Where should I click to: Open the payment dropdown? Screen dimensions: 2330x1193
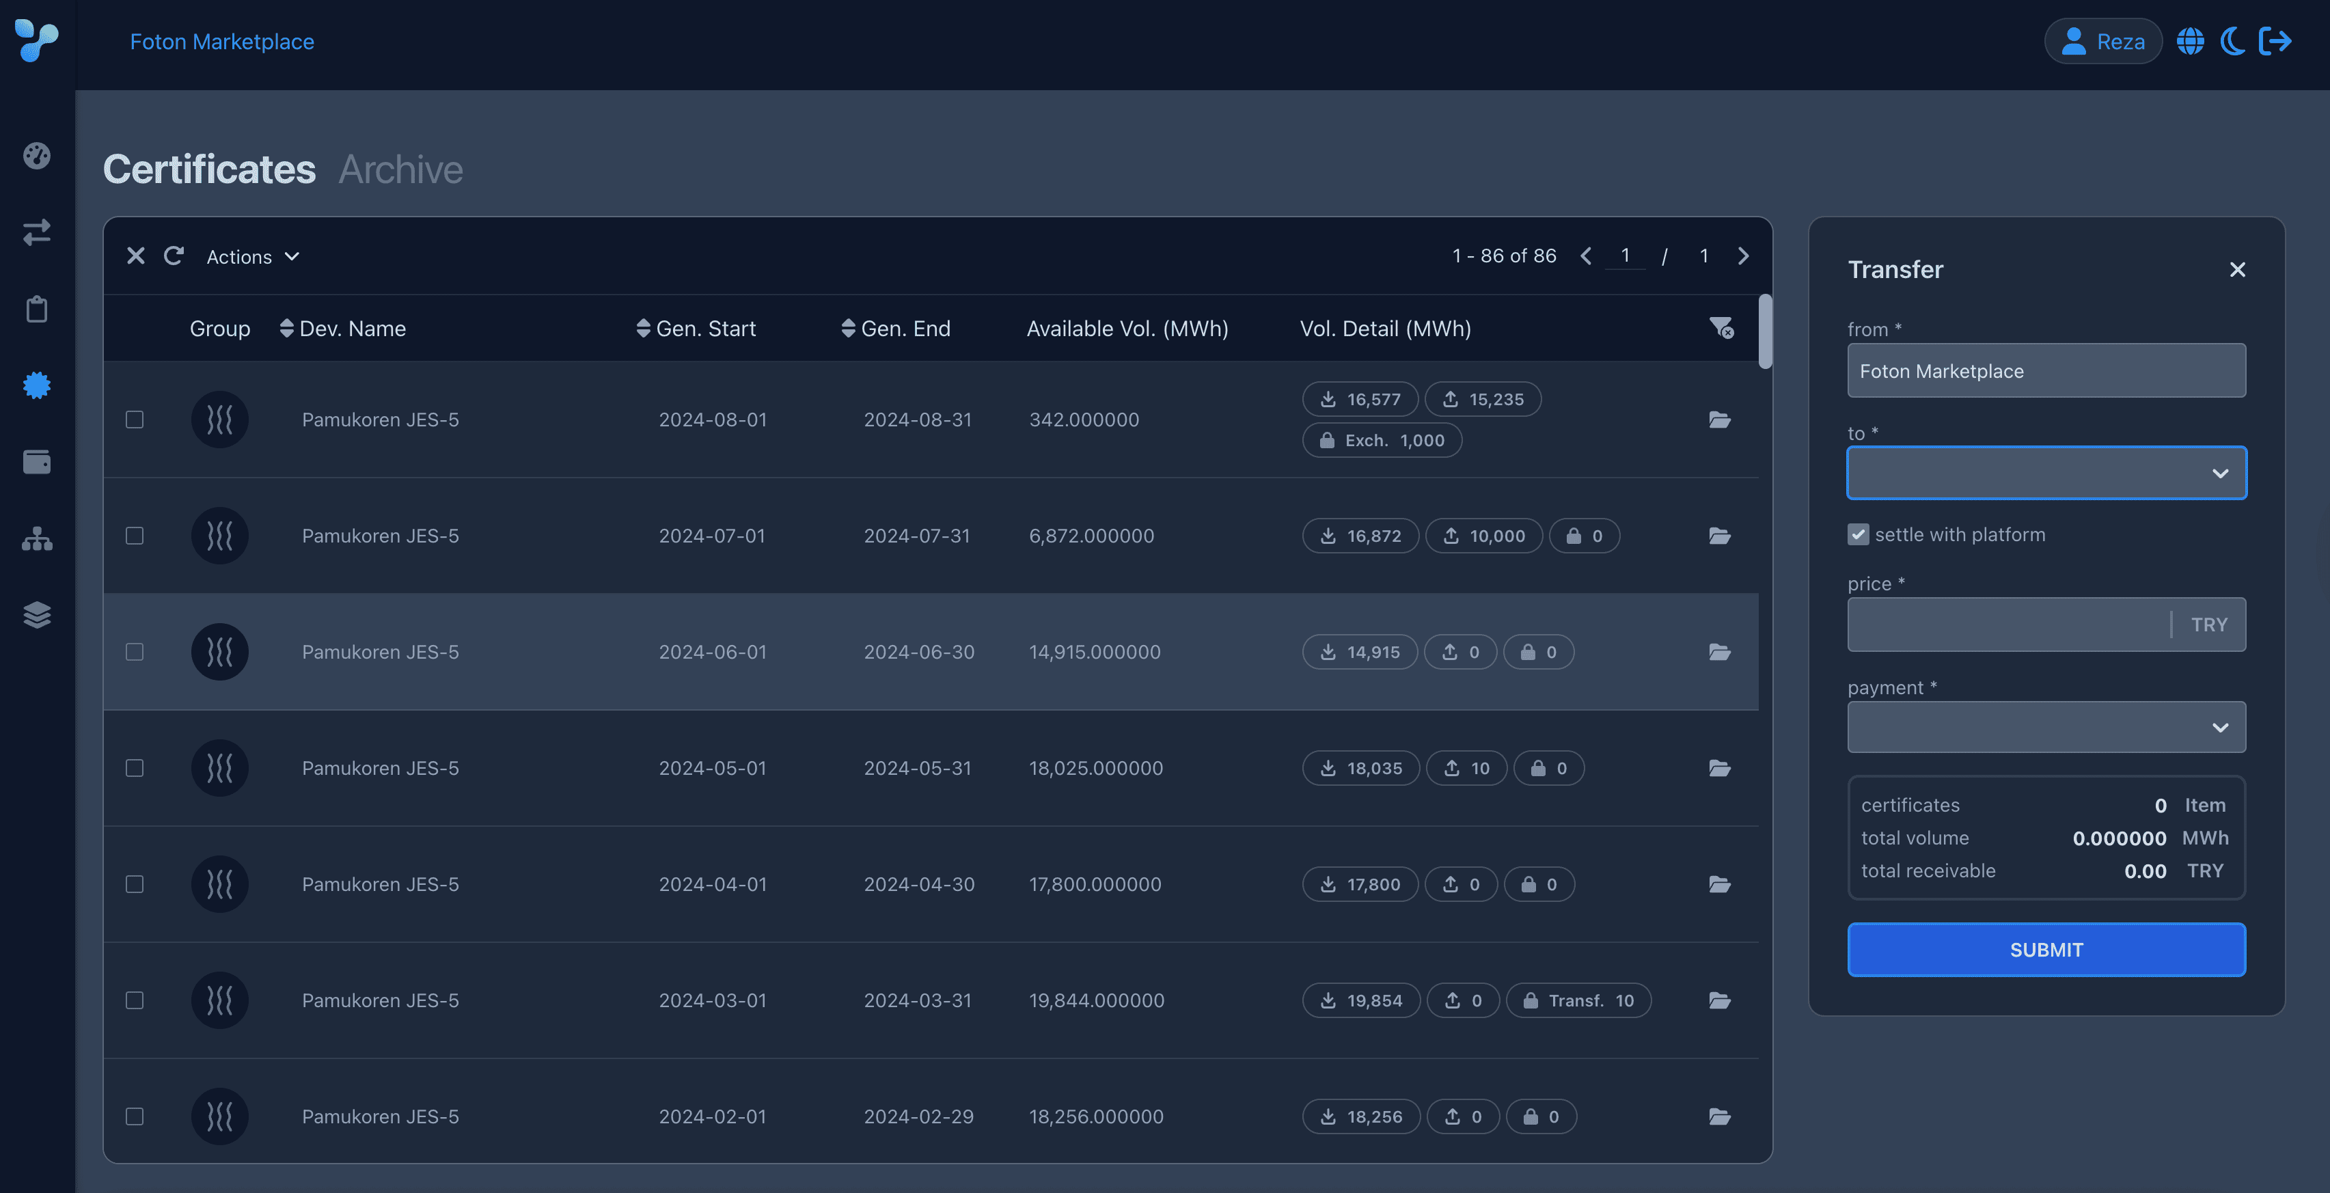(2046, 727)
